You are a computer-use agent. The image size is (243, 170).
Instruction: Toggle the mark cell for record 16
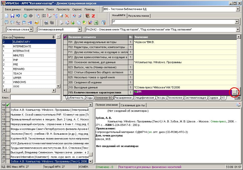pyautogui.click(x=8, y=110)
